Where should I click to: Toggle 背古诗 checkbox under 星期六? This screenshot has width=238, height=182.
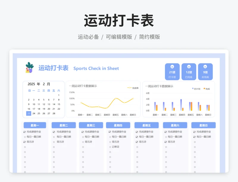166,142
